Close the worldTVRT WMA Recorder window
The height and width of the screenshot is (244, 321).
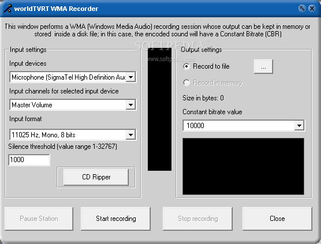point(312,8)
